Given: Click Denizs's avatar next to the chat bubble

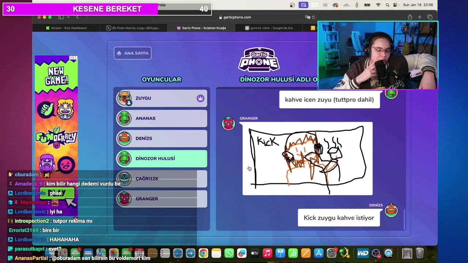Looking at the screenshot, I should pos(391,210).
